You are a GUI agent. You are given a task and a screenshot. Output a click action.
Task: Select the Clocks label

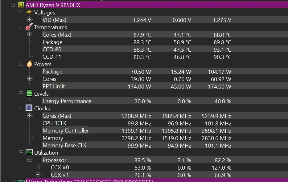(42, 109)
